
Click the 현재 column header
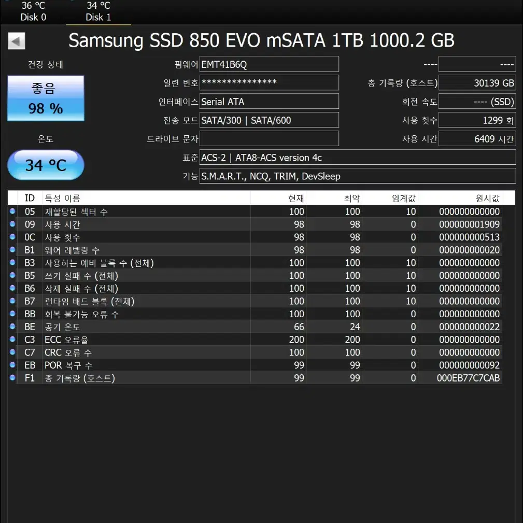point(278,198)
